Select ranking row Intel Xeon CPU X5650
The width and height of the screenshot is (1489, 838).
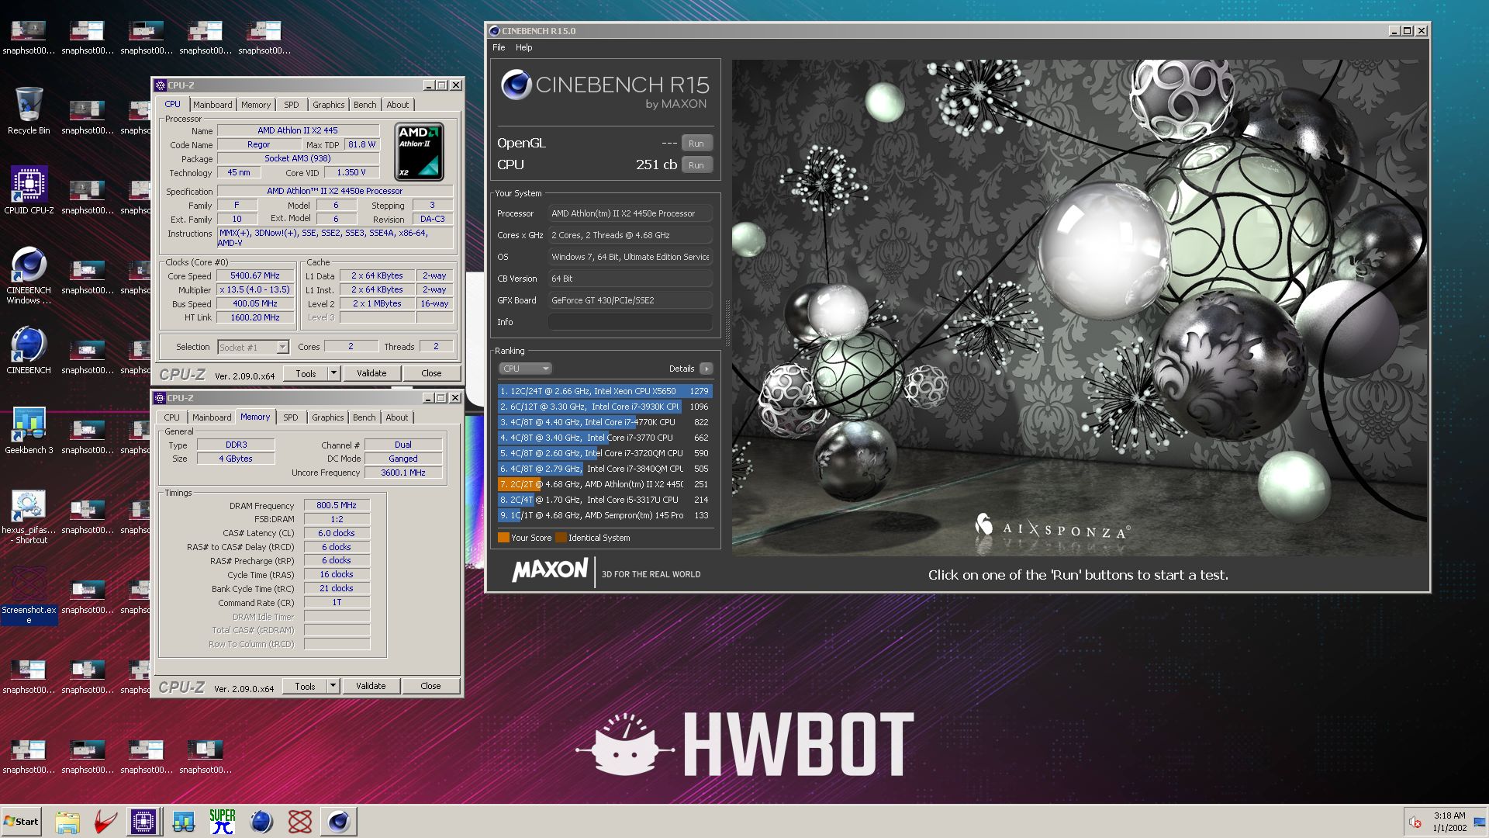point(605,391)
